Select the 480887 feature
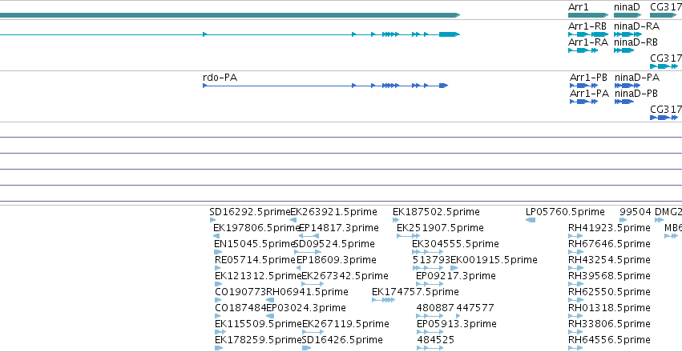 [x=430, y=317]
